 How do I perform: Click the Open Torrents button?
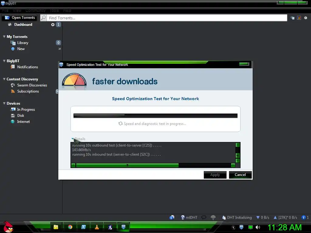19,18
